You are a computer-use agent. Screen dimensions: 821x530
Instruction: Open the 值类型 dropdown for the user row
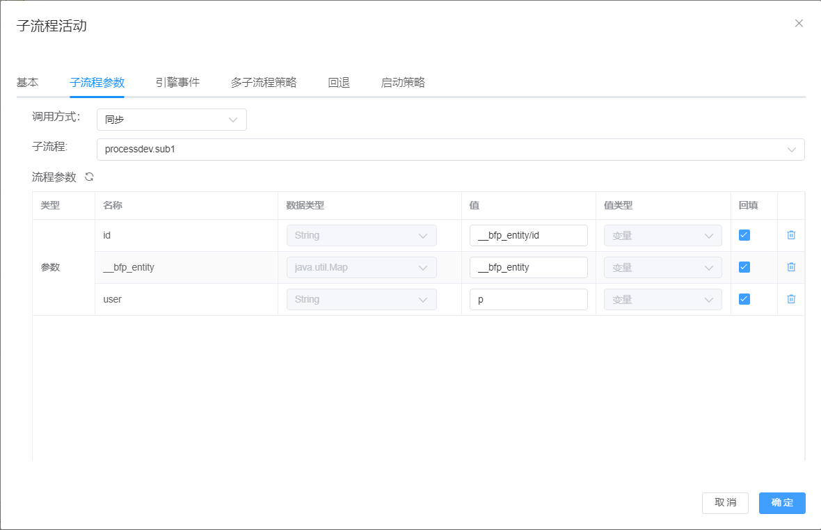click(x=662, y=299)
